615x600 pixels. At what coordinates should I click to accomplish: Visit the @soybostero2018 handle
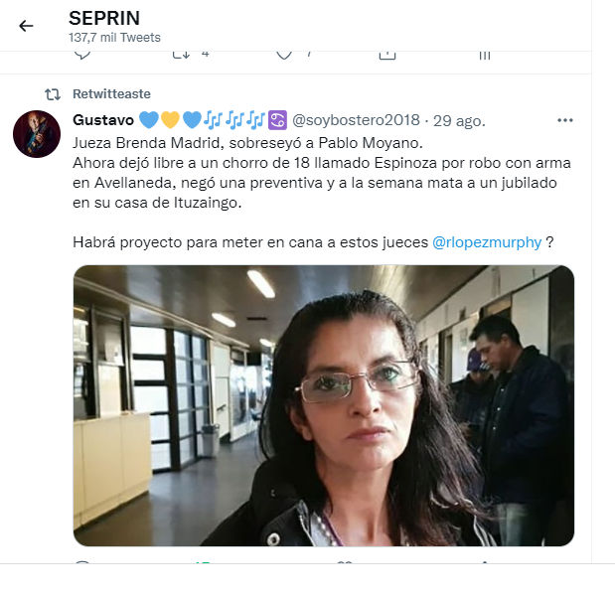[x=356, y=120]
